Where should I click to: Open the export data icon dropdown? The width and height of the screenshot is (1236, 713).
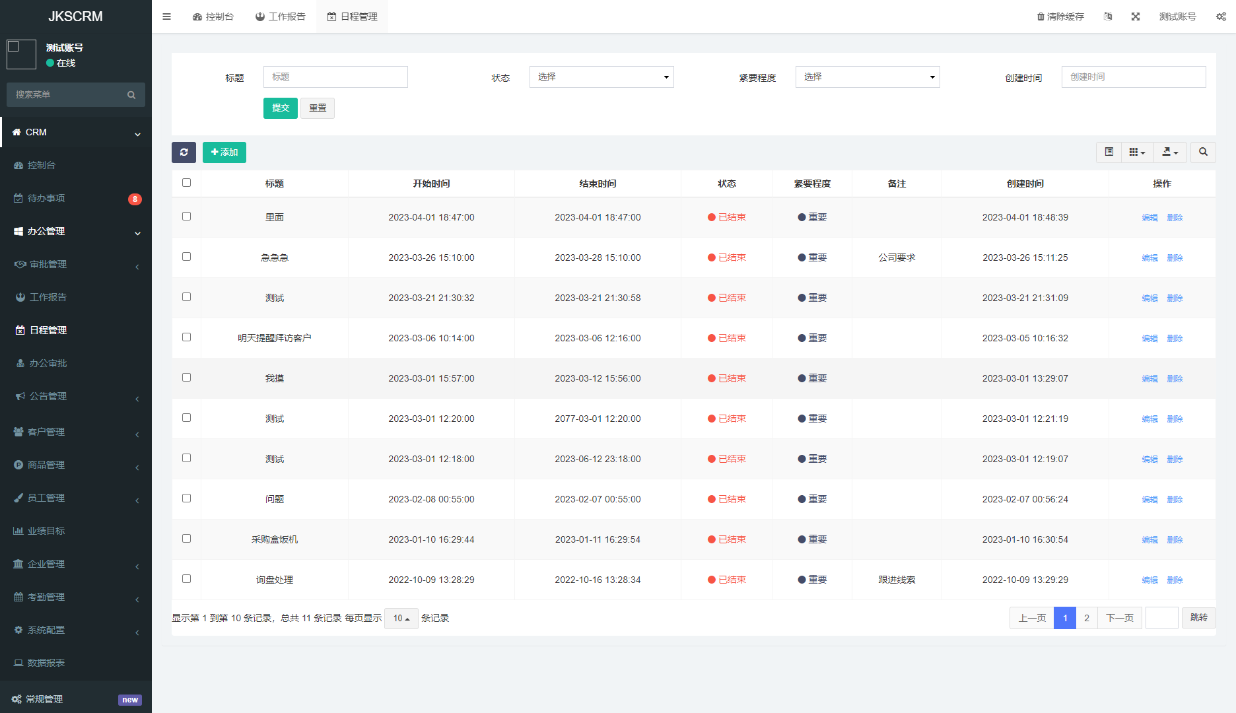(x=1170, y=153)
